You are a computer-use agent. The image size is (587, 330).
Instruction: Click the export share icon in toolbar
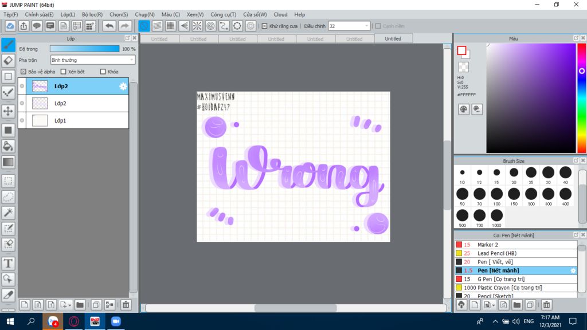[24, 26]
